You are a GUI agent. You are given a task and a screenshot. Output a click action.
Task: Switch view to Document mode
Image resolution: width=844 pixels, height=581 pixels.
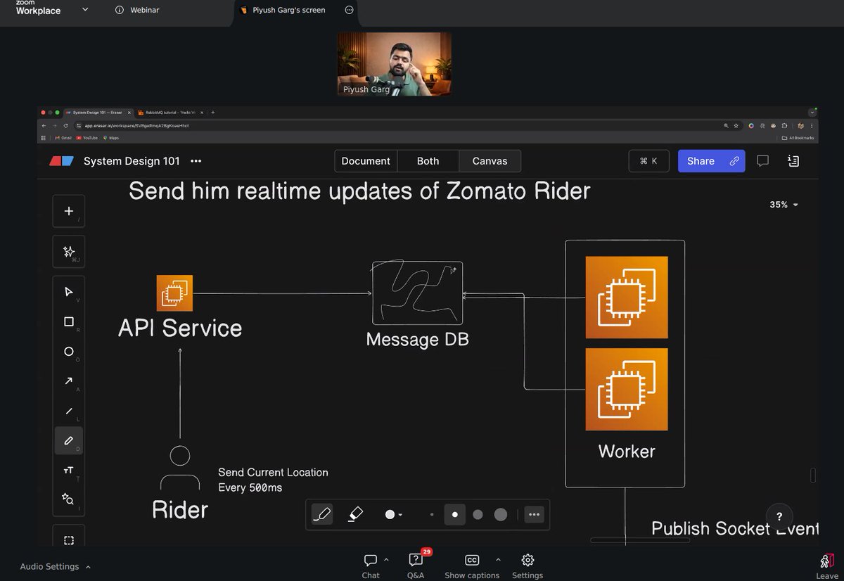pos(366,161)
